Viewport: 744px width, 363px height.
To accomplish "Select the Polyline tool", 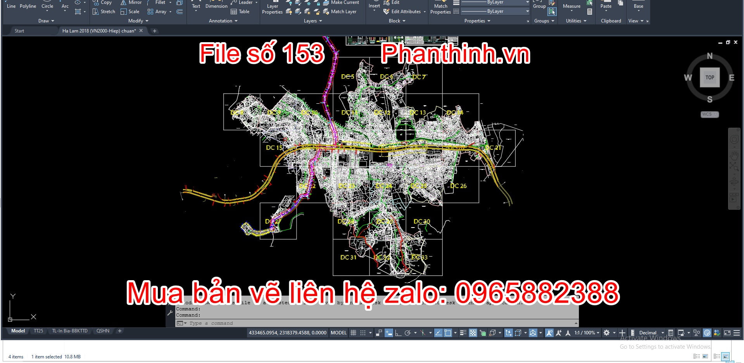I will click(28, 5).
